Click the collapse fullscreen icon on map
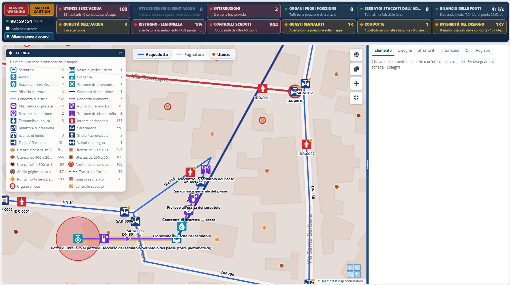The height and width of the screenshot is (285, 510). point(356,98)
